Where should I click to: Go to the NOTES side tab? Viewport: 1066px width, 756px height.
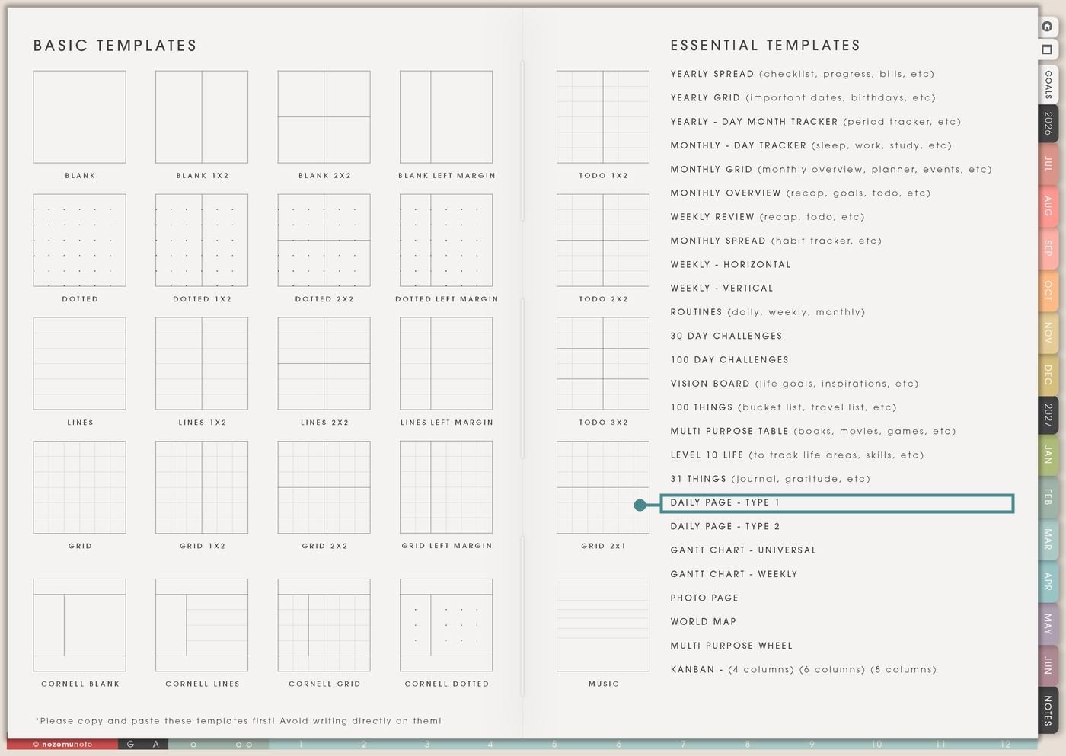[1048, 710]
